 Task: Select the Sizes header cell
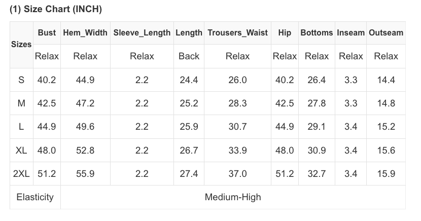[x=21, y=45]
